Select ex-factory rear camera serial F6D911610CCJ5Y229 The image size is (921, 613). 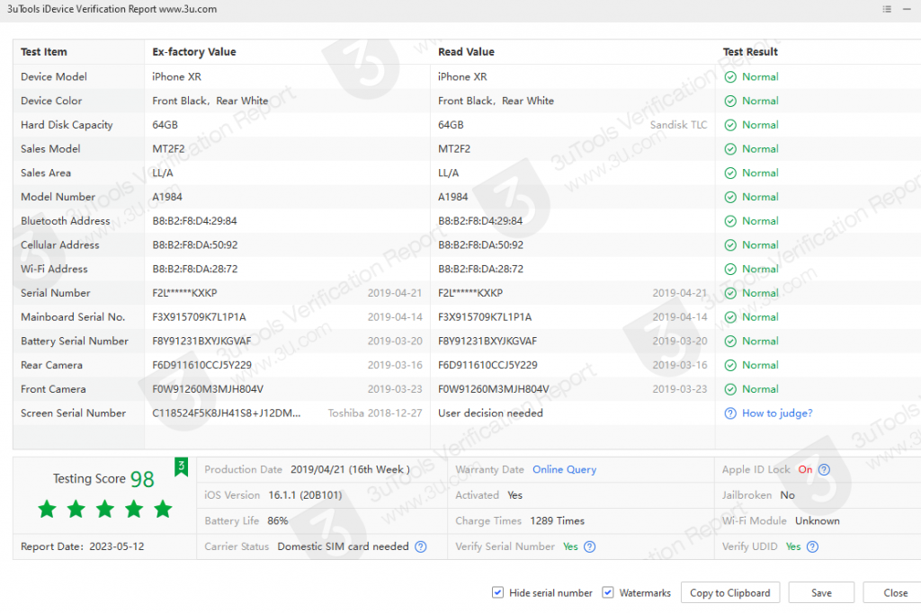click(202, 366)
